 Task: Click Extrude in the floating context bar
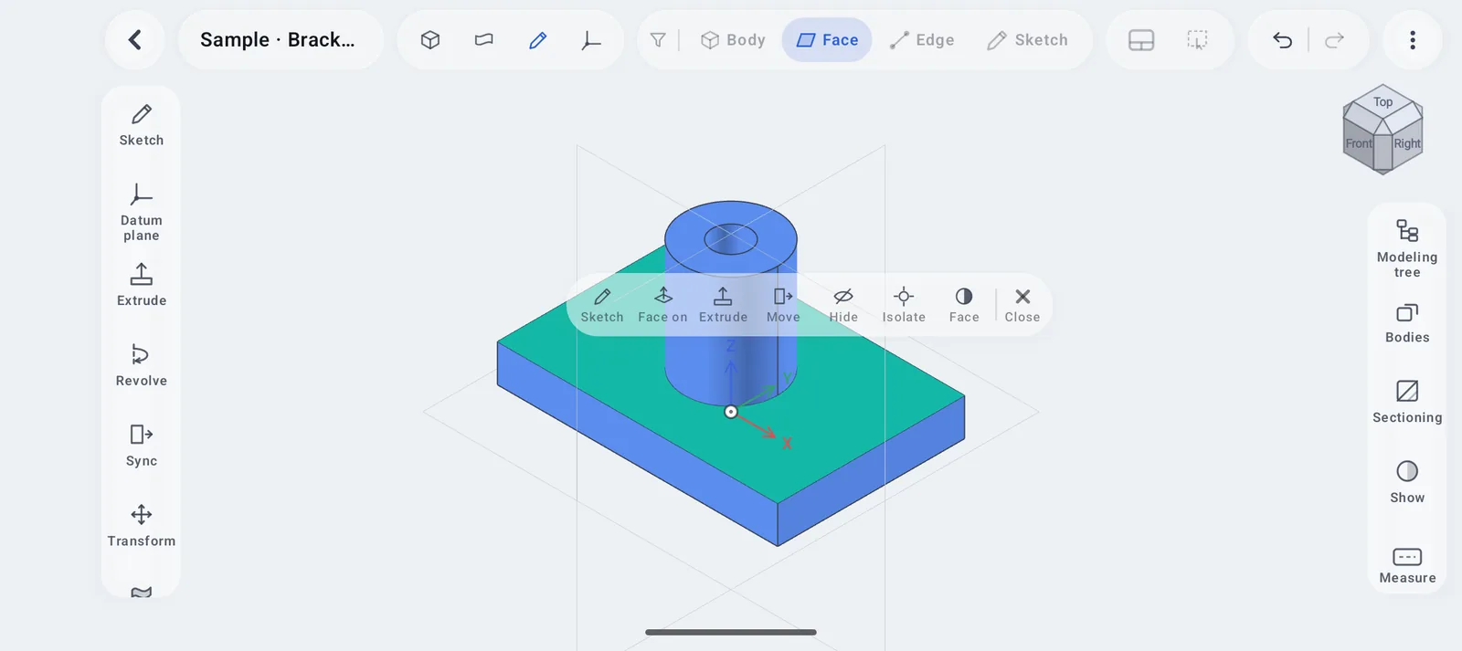tap(723, 305)
